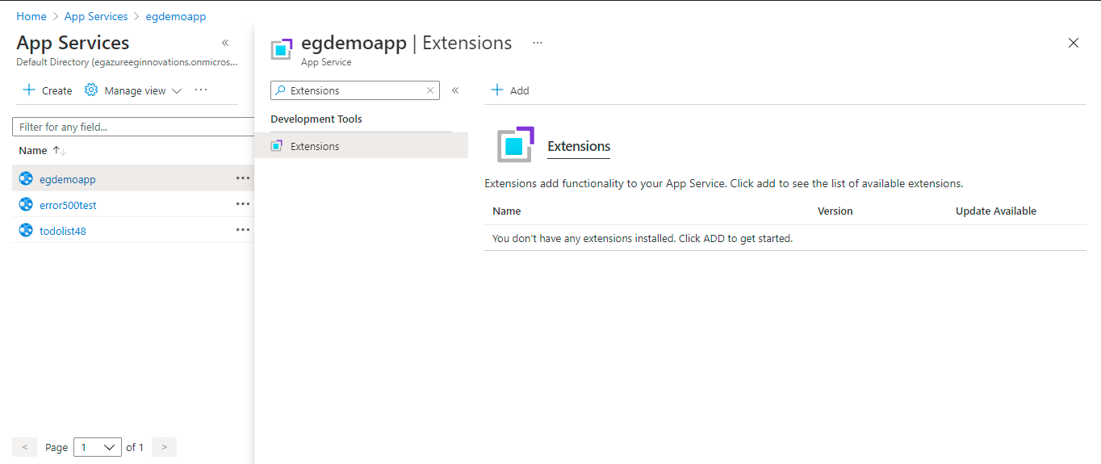
Task: Click the search magnifier icon in menu search
Action: point(281,90)
